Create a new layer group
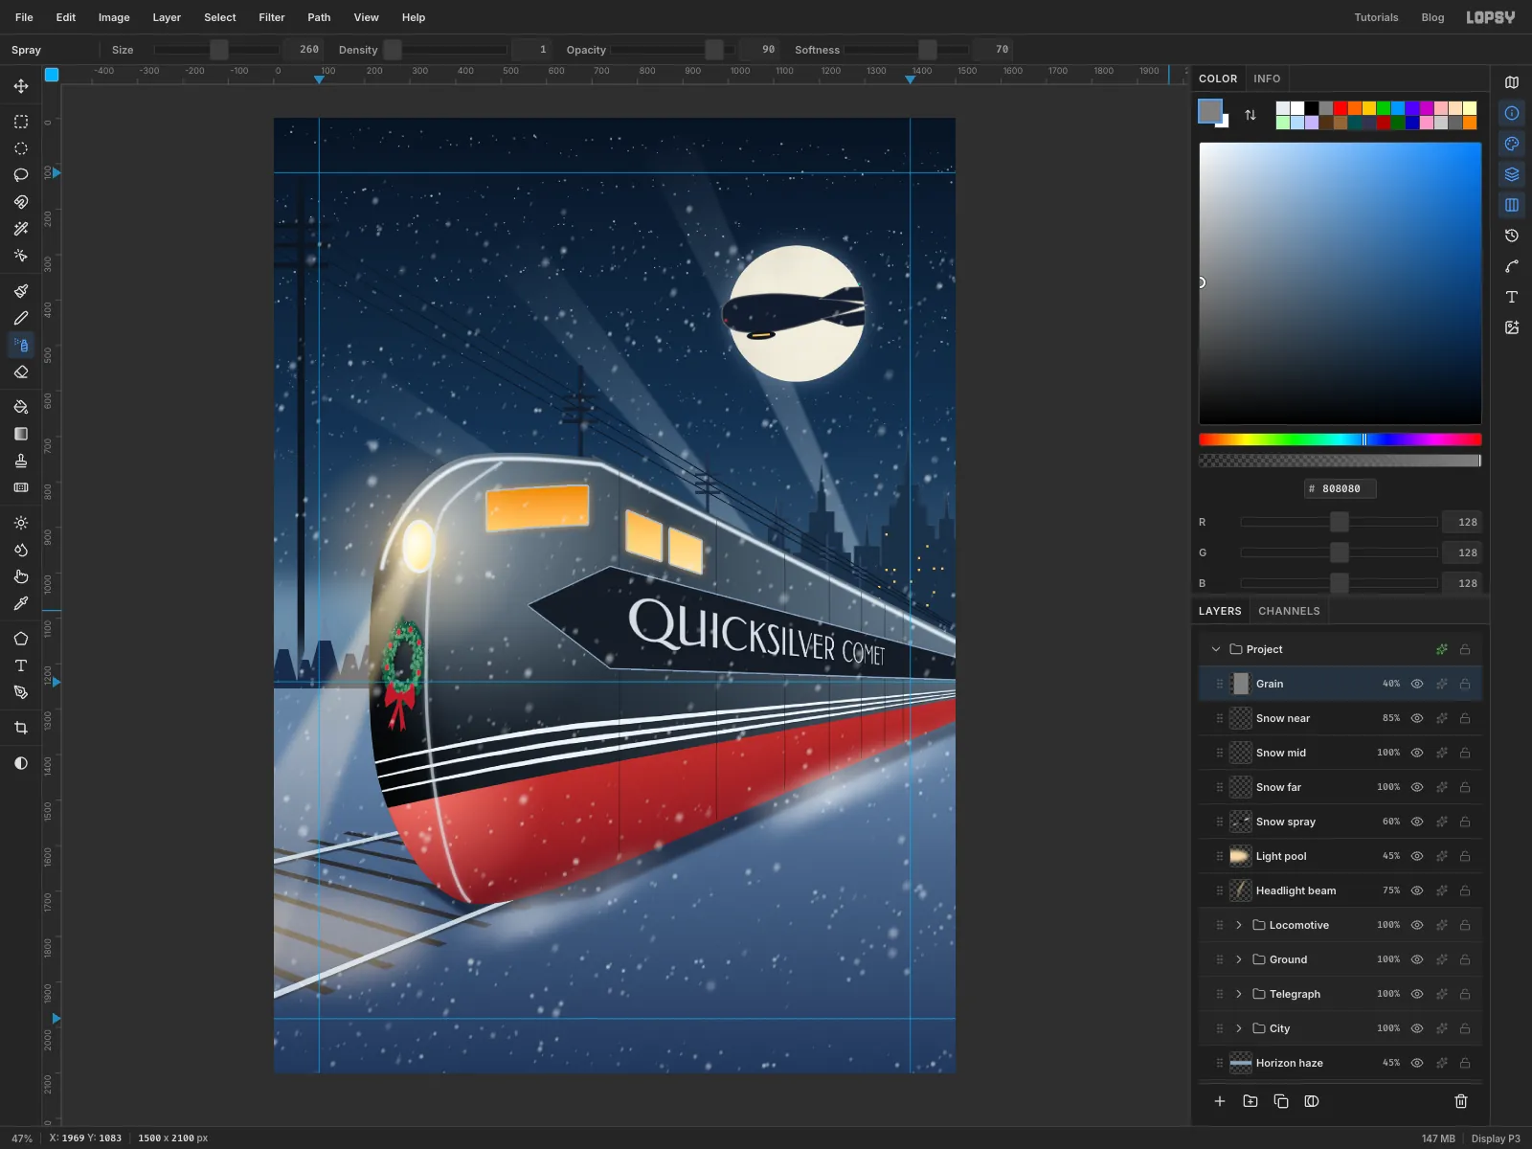 click(1250, 1101)
